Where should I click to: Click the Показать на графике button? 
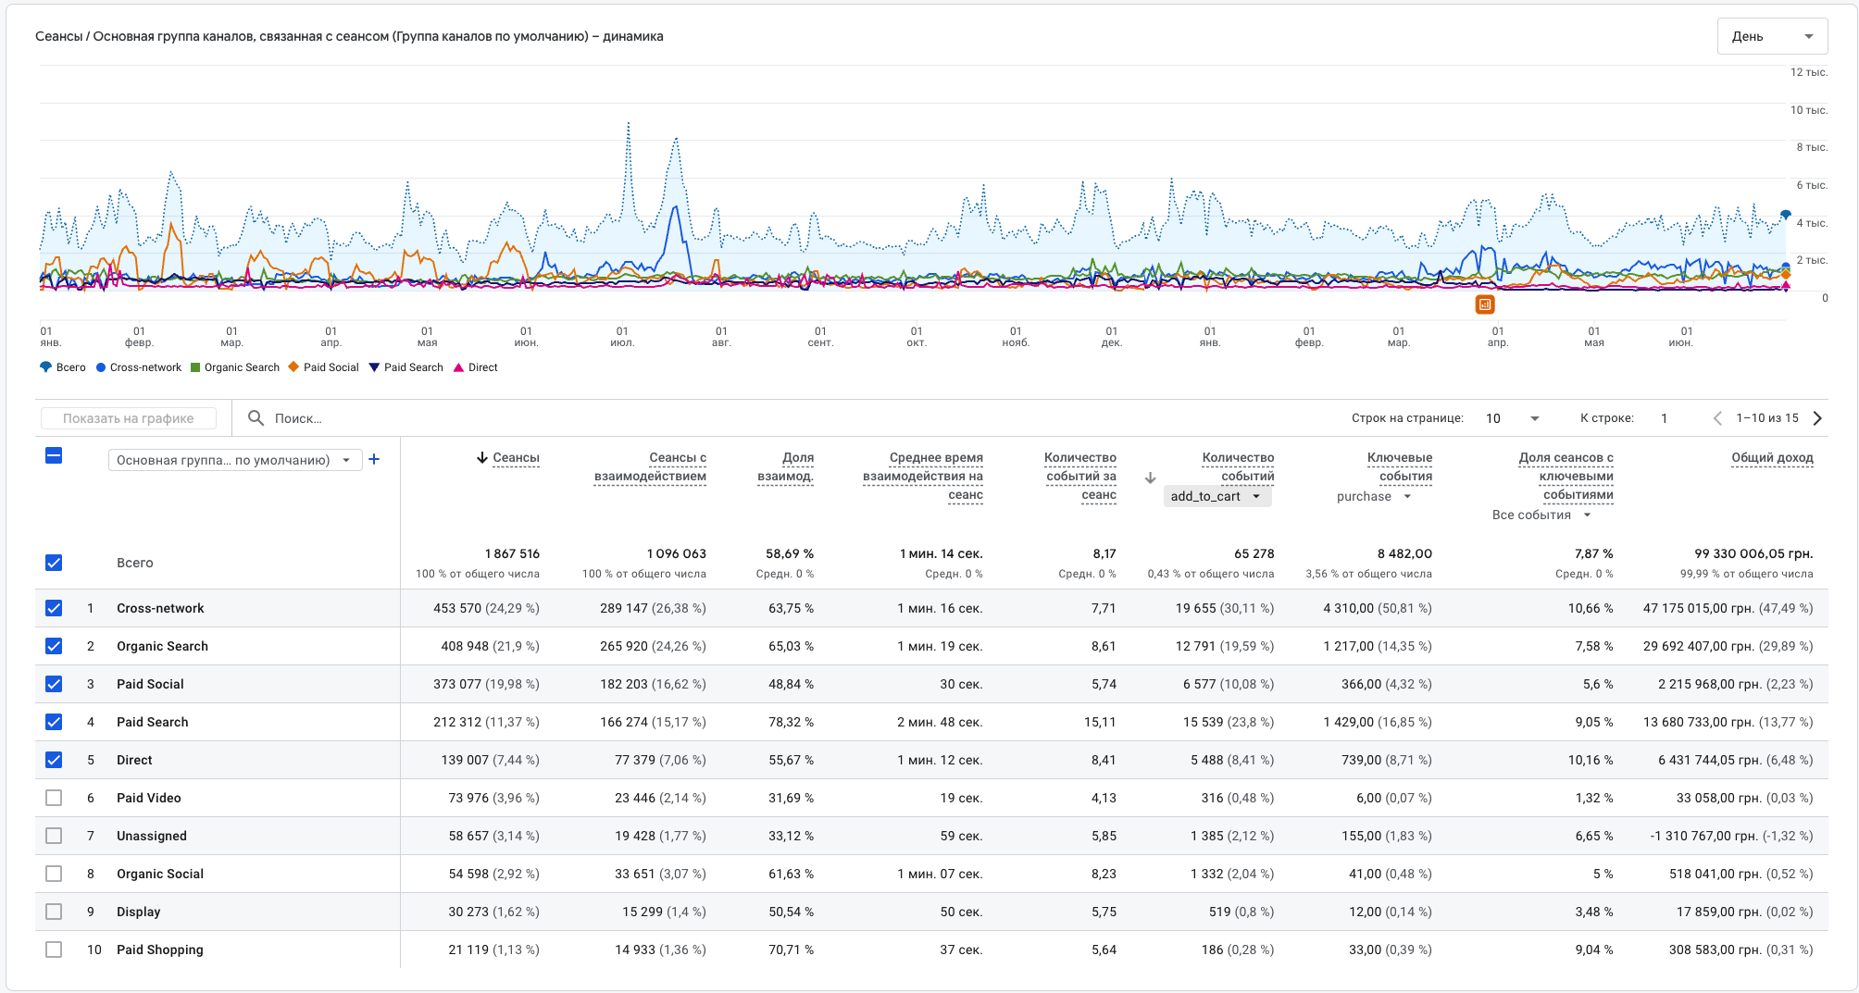click(129, 418)
